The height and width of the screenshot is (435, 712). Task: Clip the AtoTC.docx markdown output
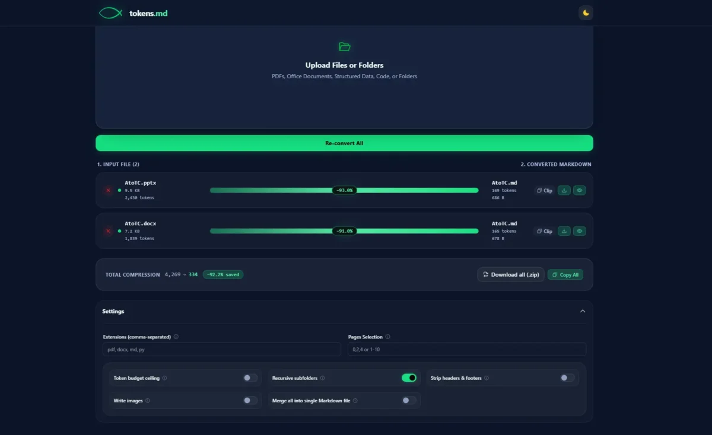coord(544,231)
